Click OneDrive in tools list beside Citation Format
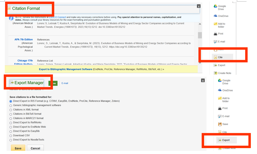The width and height of the screenshot is (257, 154). click(221, 16)
